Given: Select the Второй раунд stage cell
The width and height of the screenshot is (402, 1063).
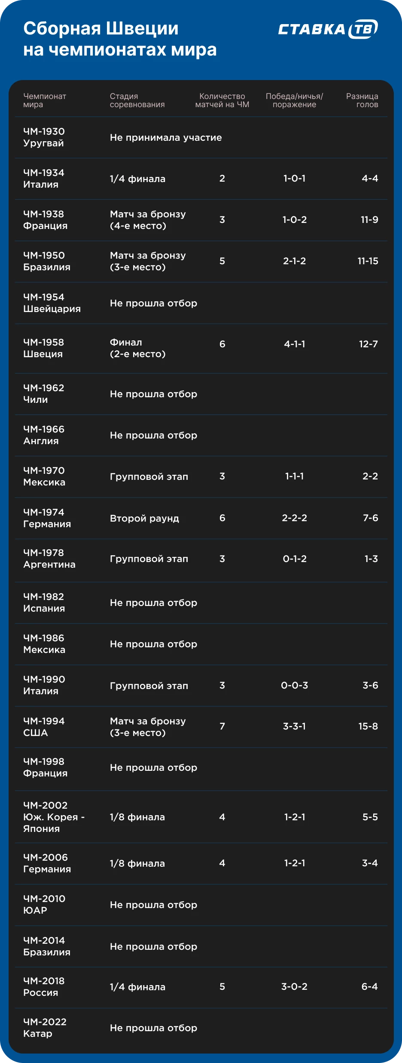Looking at the screenshot, I should 144,519.
